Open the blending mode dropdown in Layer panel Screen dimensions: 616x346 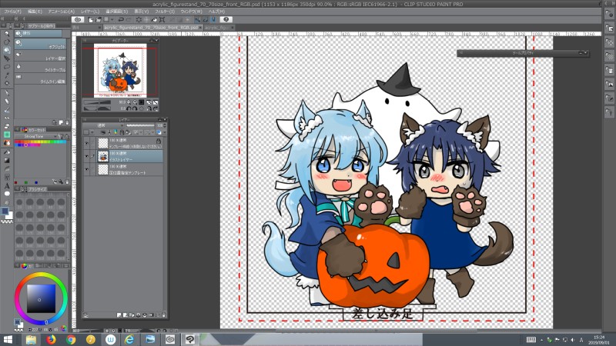[x=104, y=125]
